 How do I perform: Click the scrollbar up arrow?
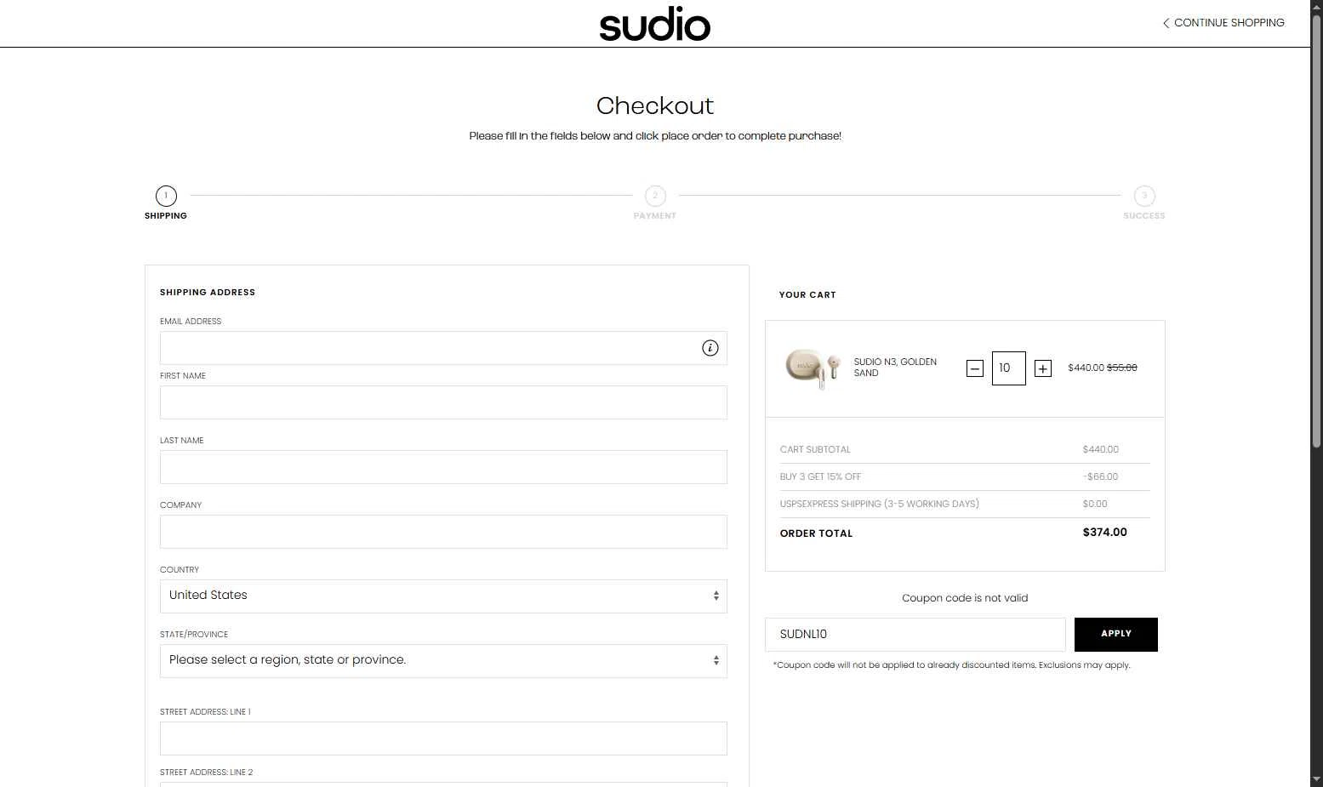(x=1316, y=7)
